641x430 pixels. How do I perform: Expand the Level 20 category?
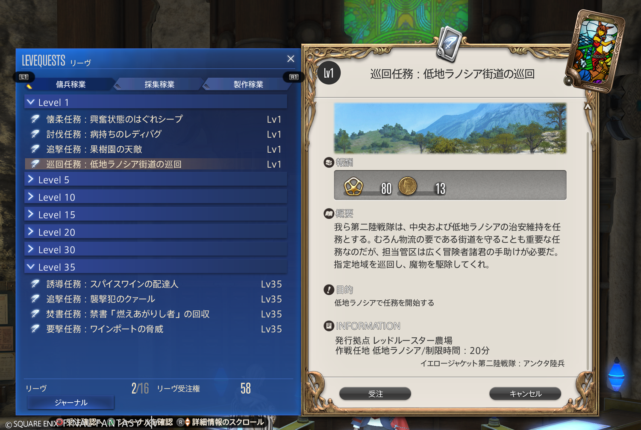[x=156, y=232]
